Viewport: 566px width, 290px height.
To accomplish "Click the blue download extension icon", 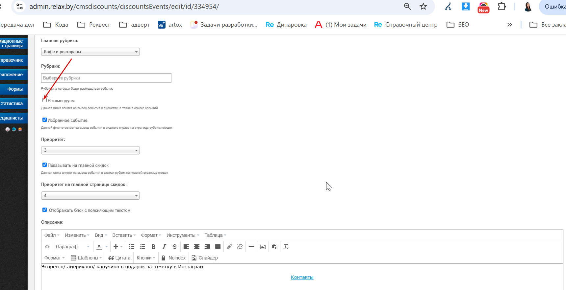I will [466, 6].
